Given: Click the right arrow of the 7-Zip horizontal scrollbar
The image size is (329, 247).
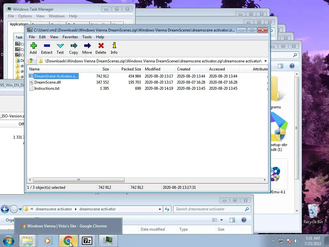Looking at the screenshot, I should click(x=265, y=180).
